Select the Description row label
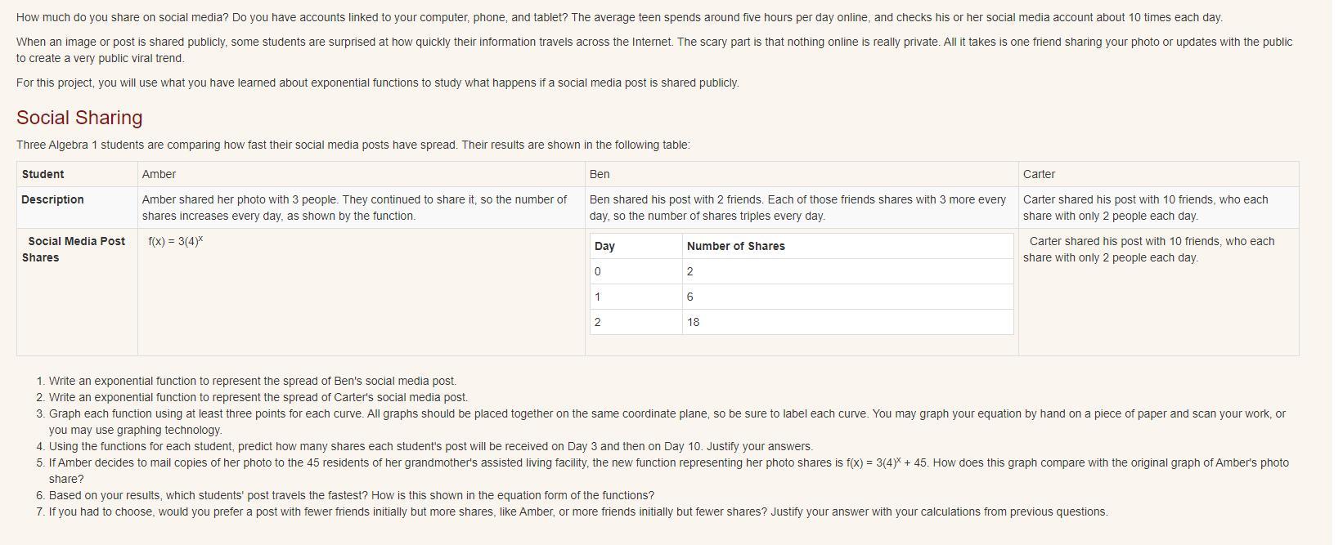This screenshot has width=1343, height=545. click(x=52, y=199)
